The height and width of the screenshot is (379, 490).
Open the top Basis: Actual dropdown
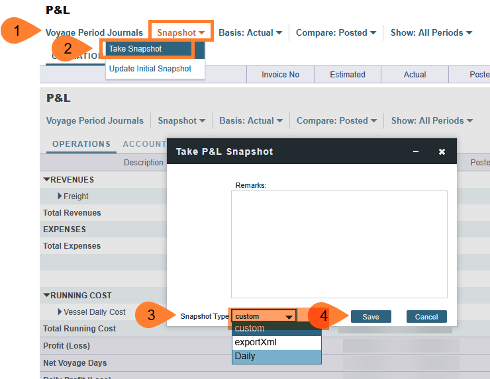(x=250, y=32)
